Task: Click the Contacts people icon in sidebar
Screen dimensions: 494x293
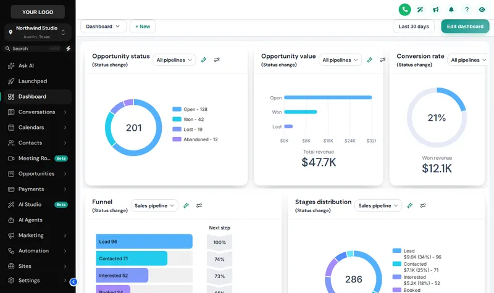Action: point(11,143)
